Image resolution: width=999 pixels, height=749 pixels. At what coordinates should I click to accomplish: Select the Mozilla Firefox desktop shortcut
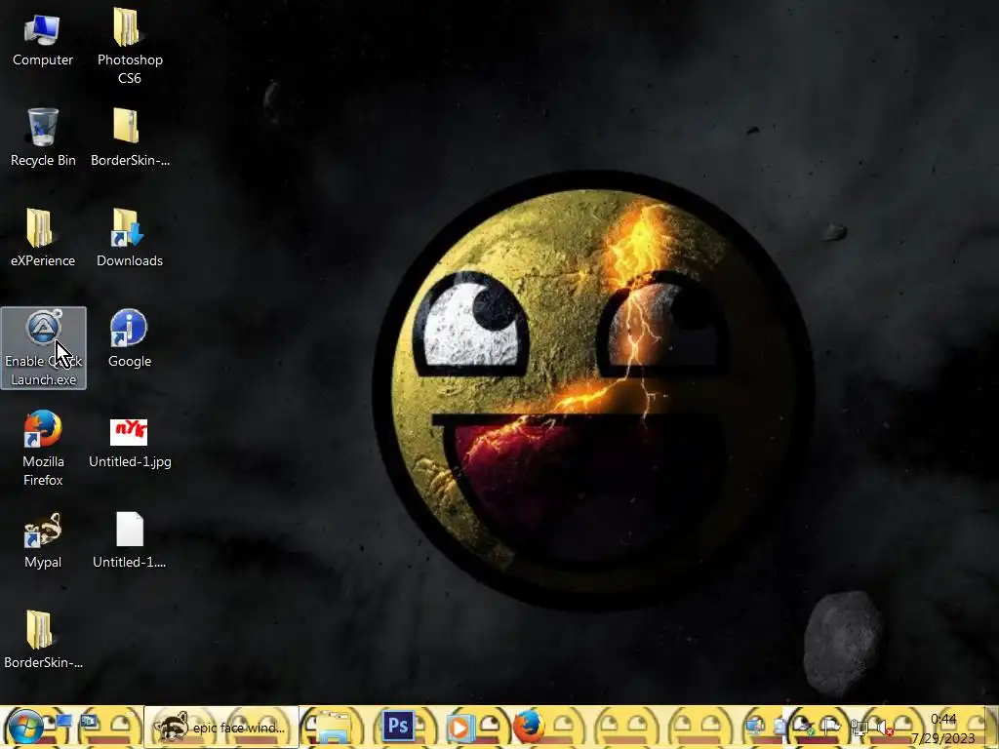click(43, 449)
